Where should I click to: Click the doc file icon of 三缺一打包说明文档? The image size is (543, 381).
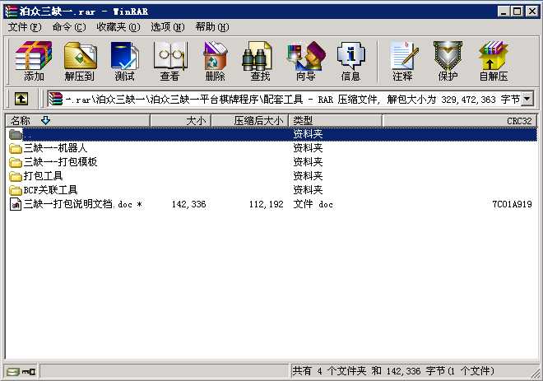[x=16, y=204]
